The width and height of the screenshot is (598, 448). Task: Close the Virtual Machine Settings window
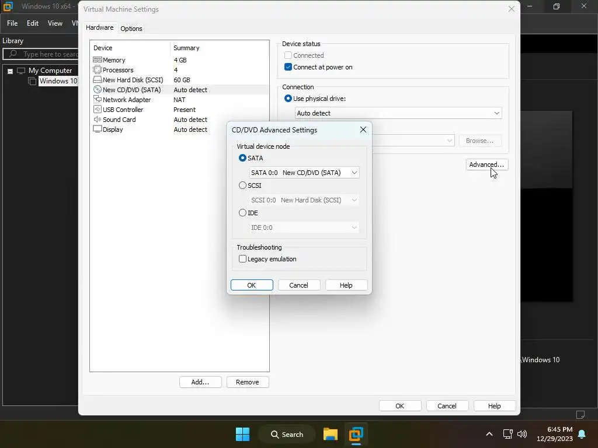(512, 9)
